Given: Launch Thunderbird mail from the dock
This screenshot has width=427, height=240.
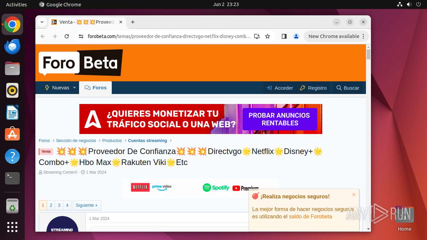Looking at the screenshot, I should 12,47.
